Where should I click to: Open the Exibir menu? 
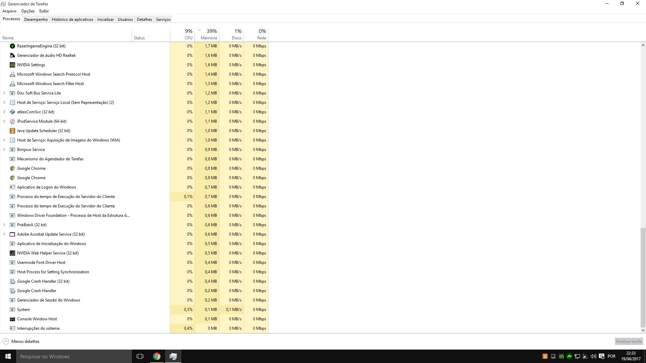coord(44,11)
